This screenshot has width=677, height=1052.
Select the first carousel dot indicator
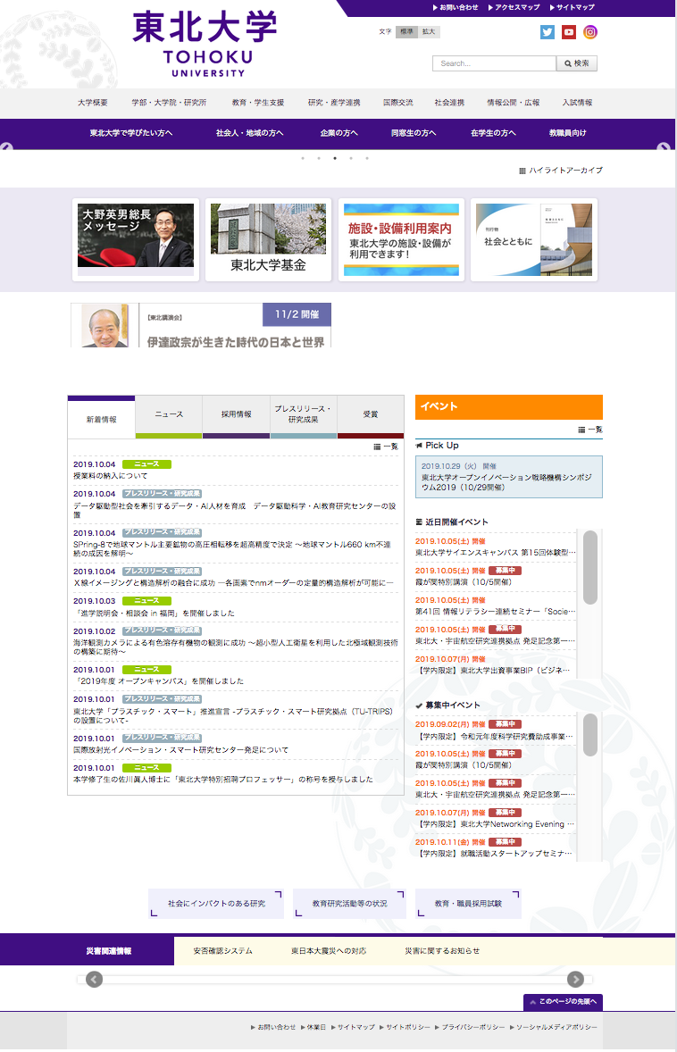pos(303,158)
